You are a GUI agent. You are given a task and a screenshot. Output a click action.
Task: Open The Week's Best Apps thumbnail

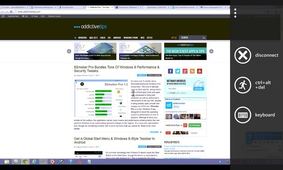click(185, 52)
